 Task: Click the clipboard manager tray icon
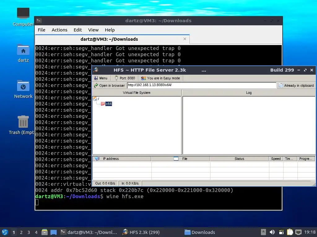point(290,232)
